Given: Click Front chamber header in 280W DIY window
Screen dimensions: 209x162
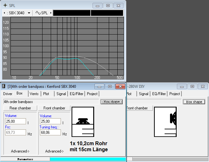Looking at the screenshot, I should (140, 108).
